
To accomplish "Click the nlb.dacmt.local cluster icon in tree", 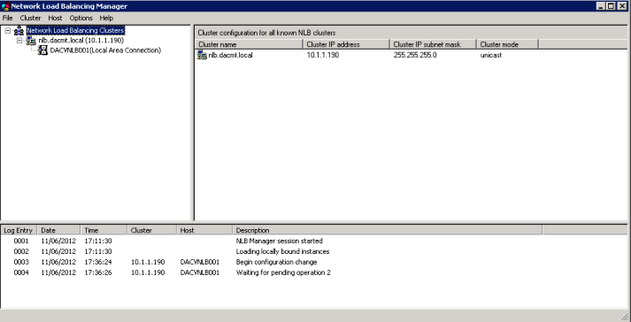I will point(31,41).
